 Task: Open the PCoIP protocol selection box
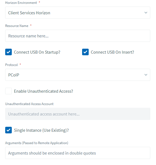coord(78,75)
